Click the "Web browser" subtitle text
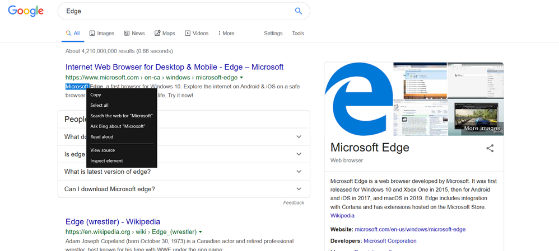 coord(347,160)
